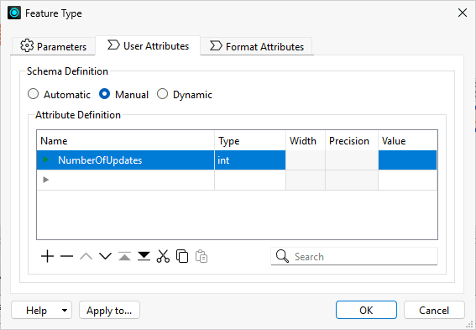
Task: Copy the selected attribute icon
Action: [182, 257]
